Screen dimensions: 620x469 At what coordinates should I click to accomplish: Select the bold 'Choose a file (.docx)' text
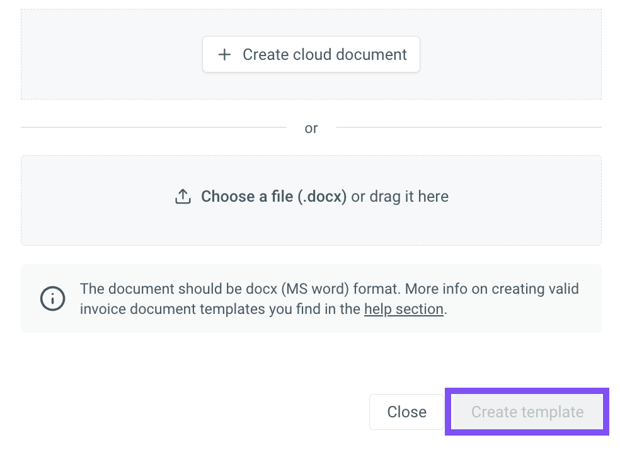(x=273, y=196)
